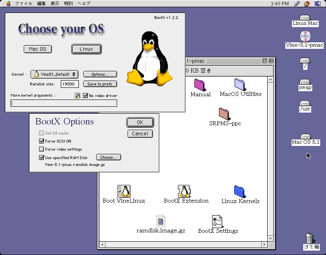Uncheck Use specified RAM Disk
The height and width of the screenshot is (255, 326).
point(41,158)
